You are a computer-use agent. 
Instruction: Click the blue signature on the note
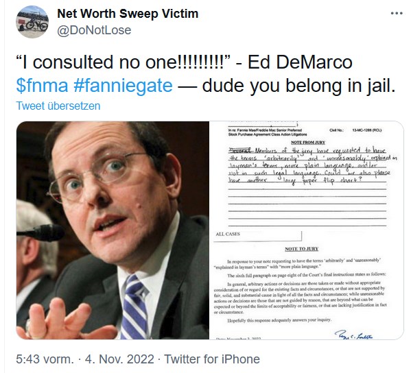tap(353, 335)
